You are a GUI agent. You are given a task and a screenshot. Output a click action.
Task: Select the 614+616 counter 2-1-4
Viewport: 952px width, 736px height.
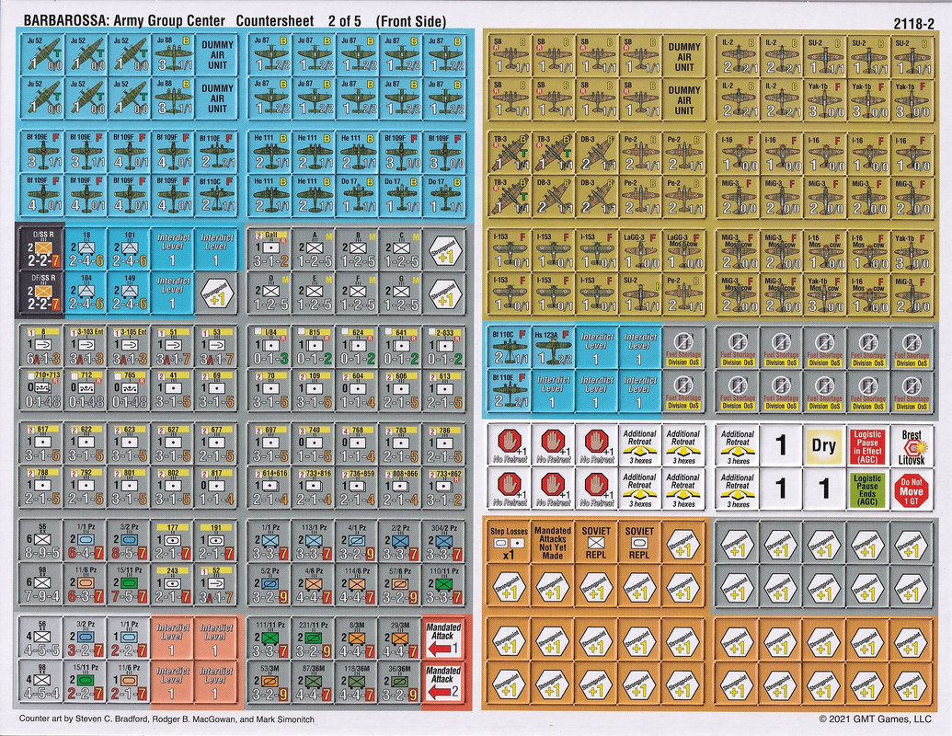click(270, 488)
